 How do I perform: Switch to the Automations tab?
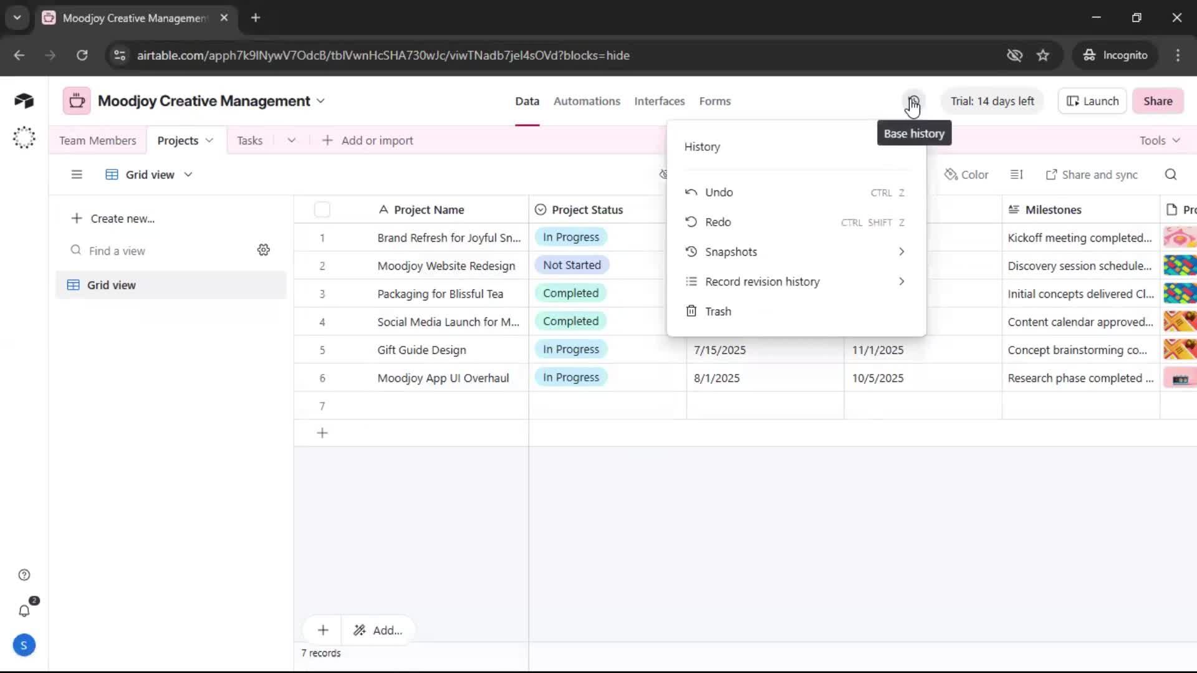(x=587, y=101)
